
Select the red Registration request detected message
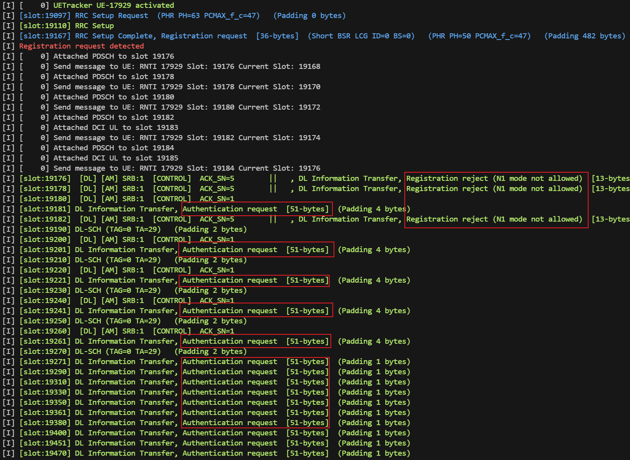(x=81, y=46)
